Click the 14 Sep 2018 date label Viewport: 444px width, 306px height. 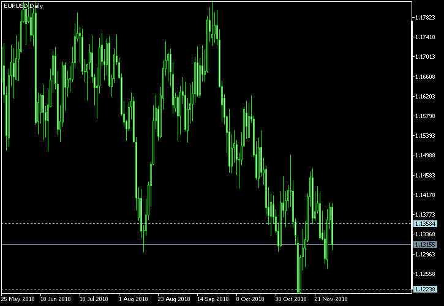tap(213, 299)
